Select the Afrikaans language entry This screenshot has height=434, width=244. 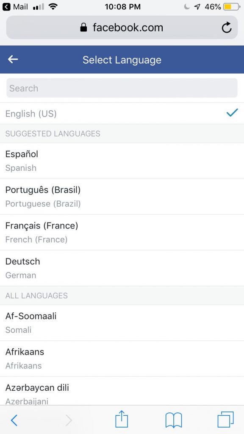pyautogui.click(x=122, y=359)
